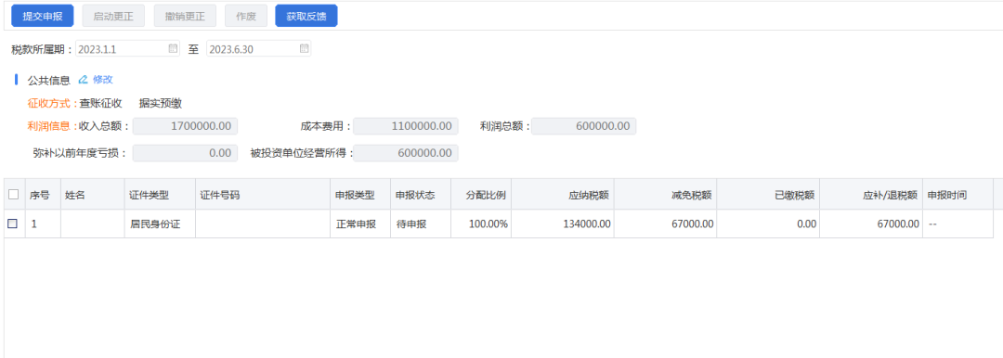1003x358 pixels.
Task: Click the 序号 column header
Action: 43,195
